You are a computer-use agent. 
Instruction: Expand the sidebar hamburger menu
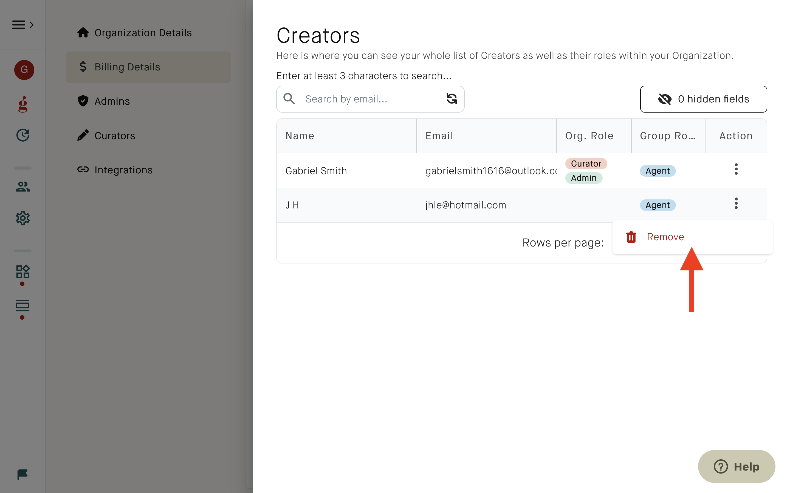click(22, 25)
